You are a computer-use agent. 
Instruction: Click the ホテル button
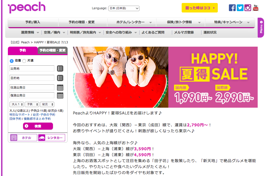(24, 137)
